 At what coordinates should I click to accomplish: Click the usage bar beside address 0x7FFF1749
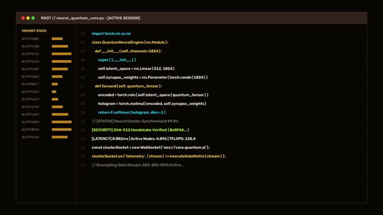coord(57,107)
